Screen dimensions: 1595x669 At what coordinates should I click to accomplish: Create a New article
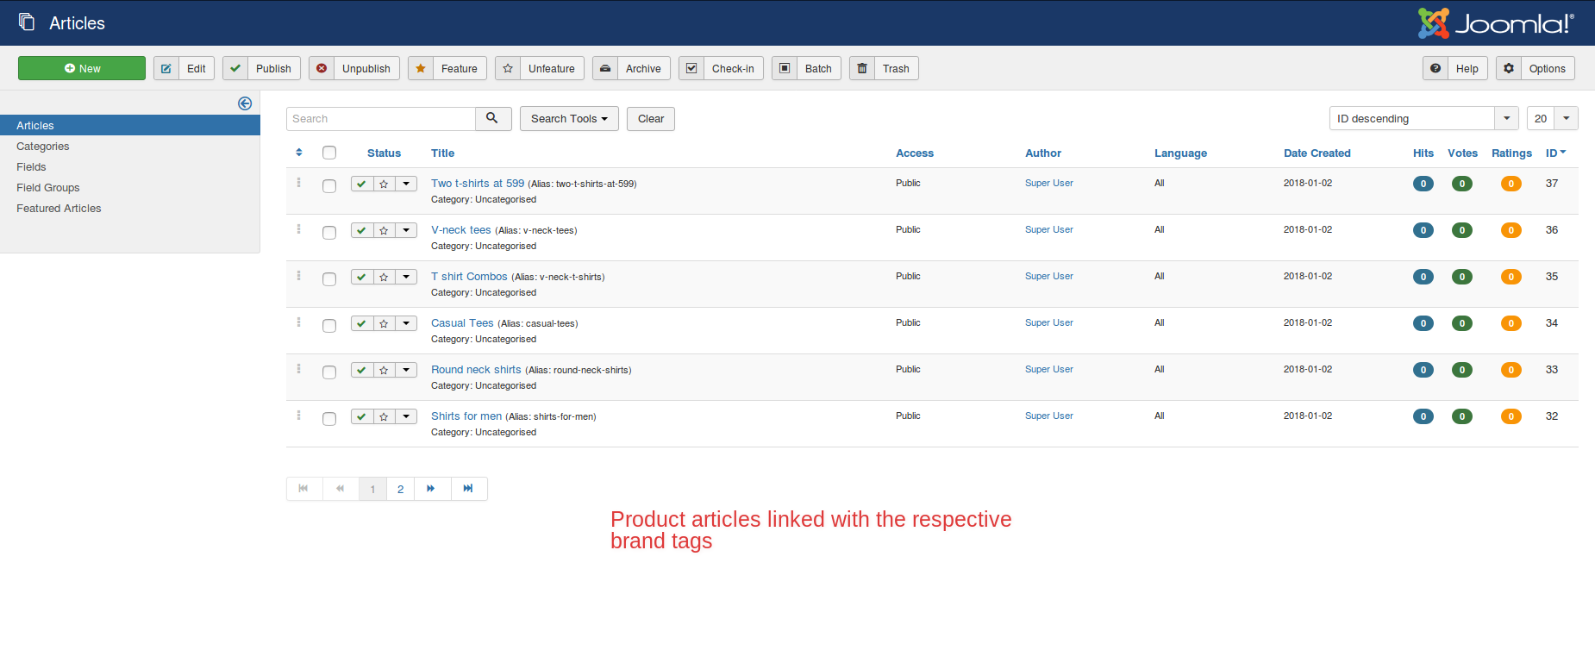click(82, 69)
